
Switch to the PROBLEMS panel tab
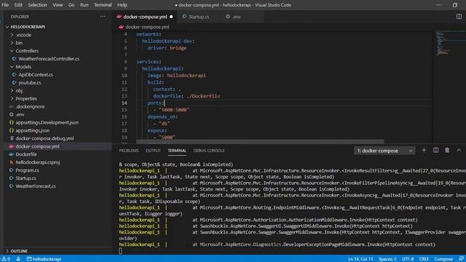(x=129, y=151)
